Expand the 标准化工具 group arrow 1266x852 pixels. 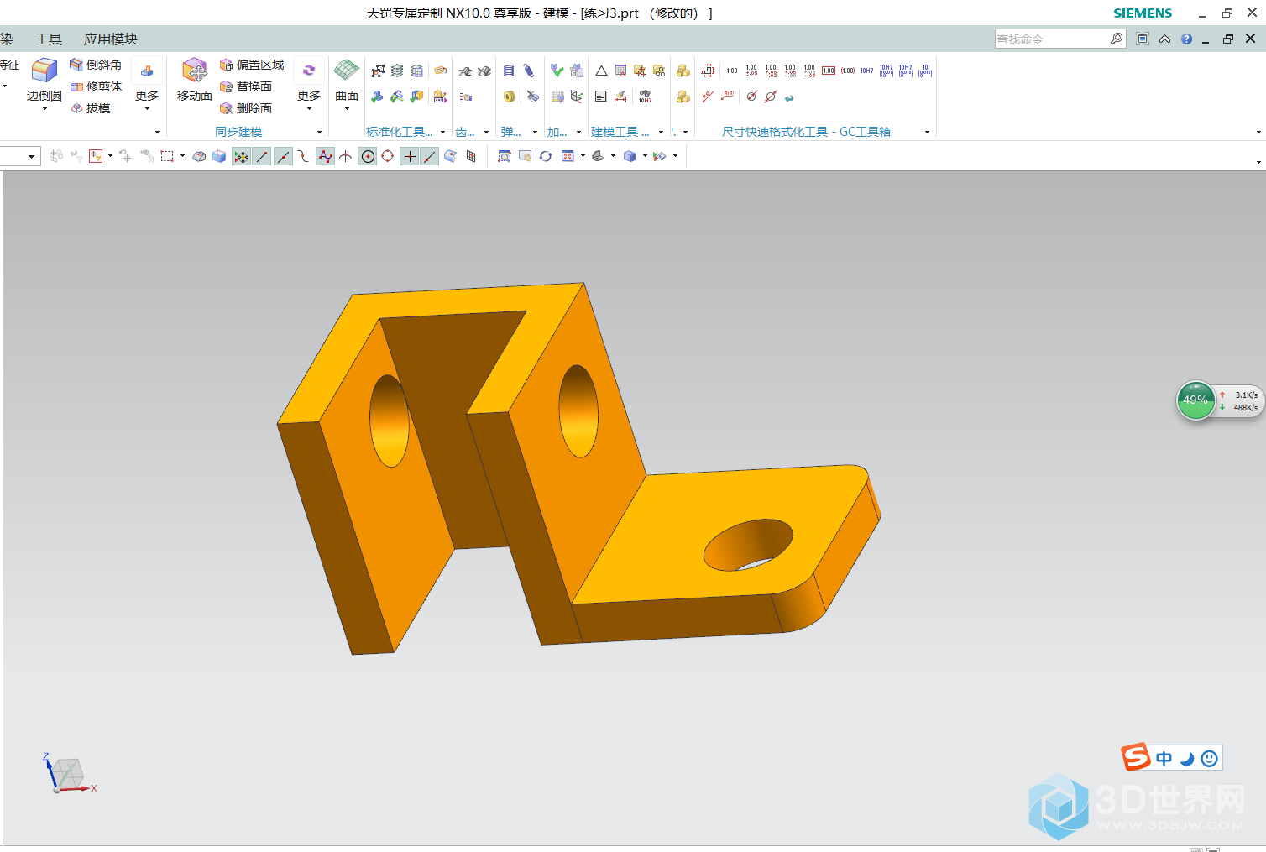point(442,132)
